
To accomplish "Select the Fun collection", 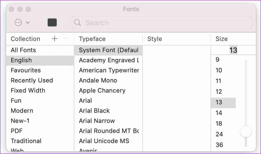I will click(40, 101).
